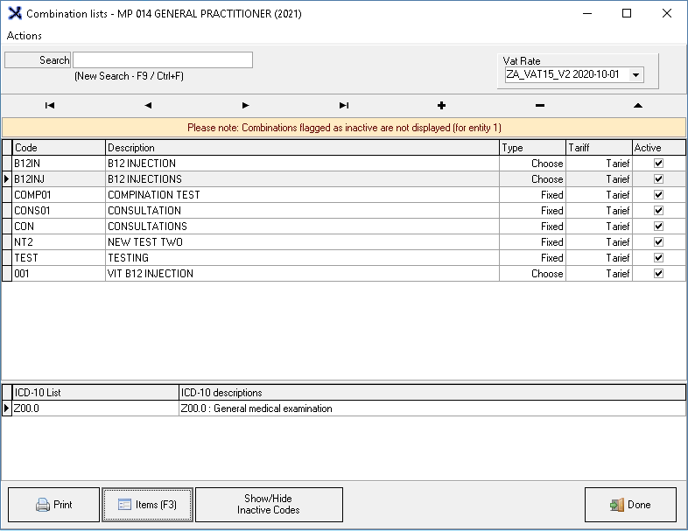Add new combination with plus icon
This screenshot has height=531, width=688.
coord(441,105)
